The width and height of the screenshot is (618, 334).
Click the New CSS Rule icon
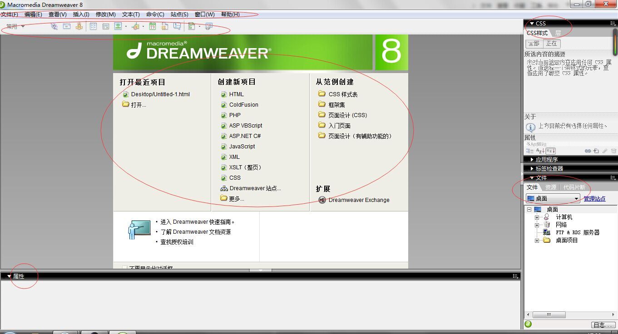596,151
